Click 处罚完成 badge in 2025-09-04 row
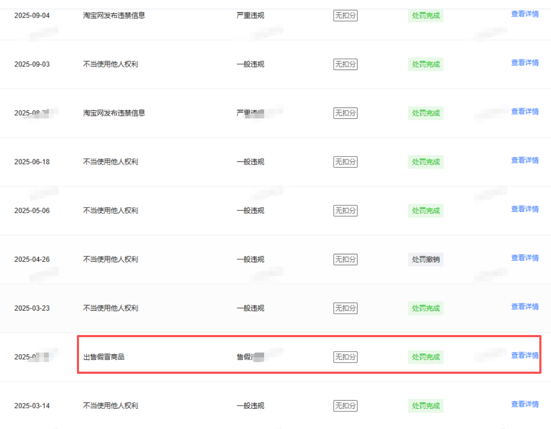Viewport: 551px width, 429px height. click(x=425, y=15)
